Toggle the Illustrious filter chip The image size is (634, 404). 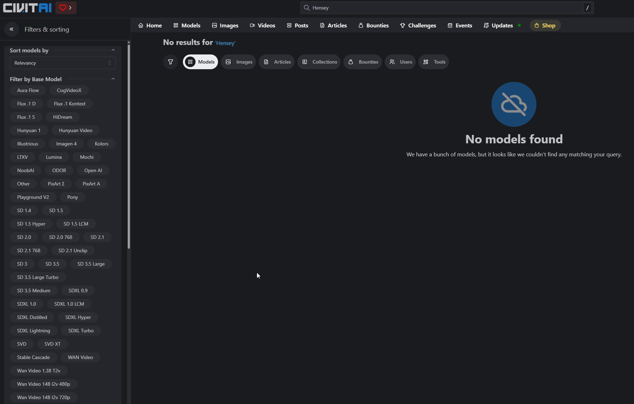tap(27, 144)
